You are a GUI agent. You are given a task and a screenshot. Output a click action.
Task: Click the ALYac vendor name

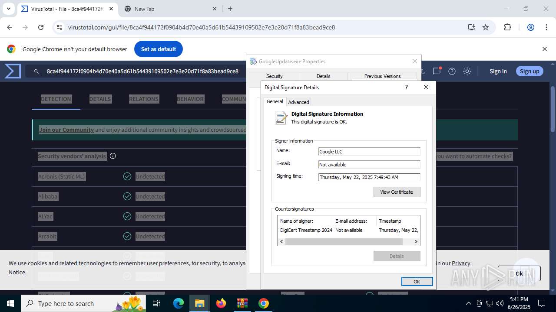tap(45, 216)
